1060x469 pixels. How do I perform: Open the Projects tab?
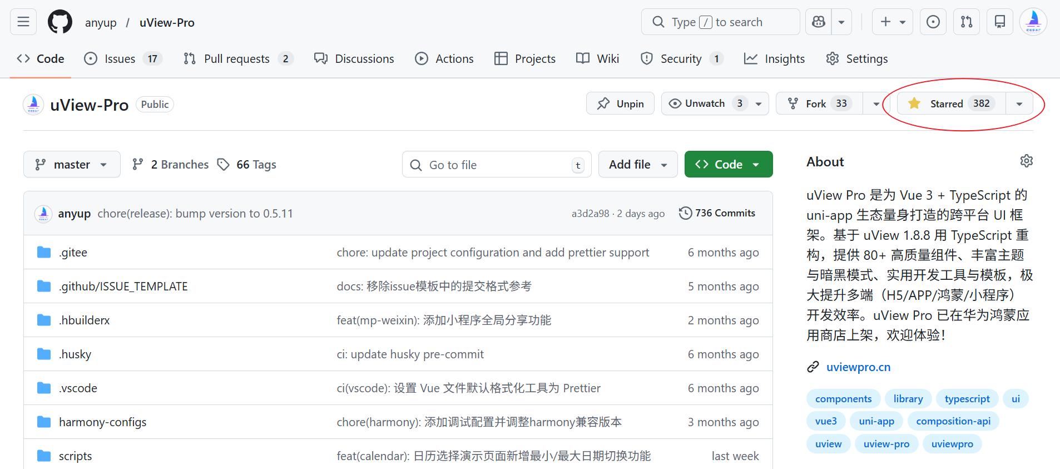point(525,58)
